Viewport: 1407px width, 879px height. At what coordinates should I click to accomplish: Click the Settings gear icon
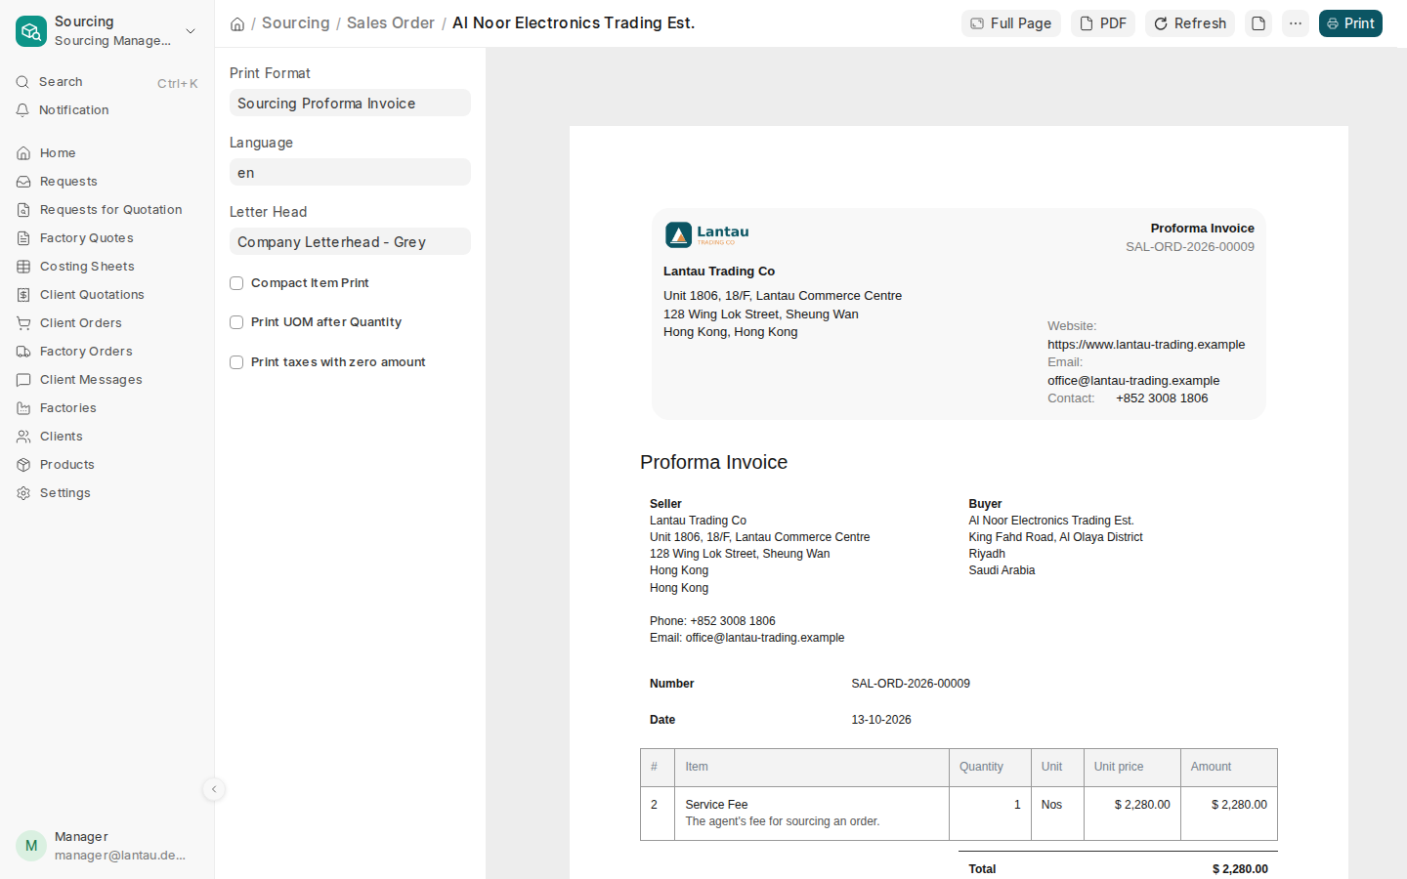(23, 493)
